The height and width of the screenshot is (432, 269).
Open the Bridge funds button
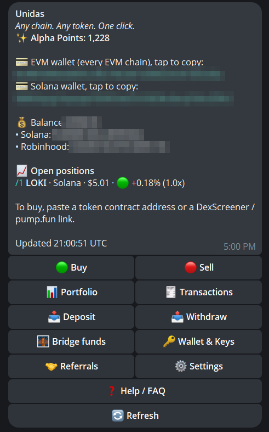(x=71, y=341)
